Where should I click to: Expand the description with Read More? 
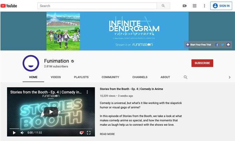pos(107,134)
